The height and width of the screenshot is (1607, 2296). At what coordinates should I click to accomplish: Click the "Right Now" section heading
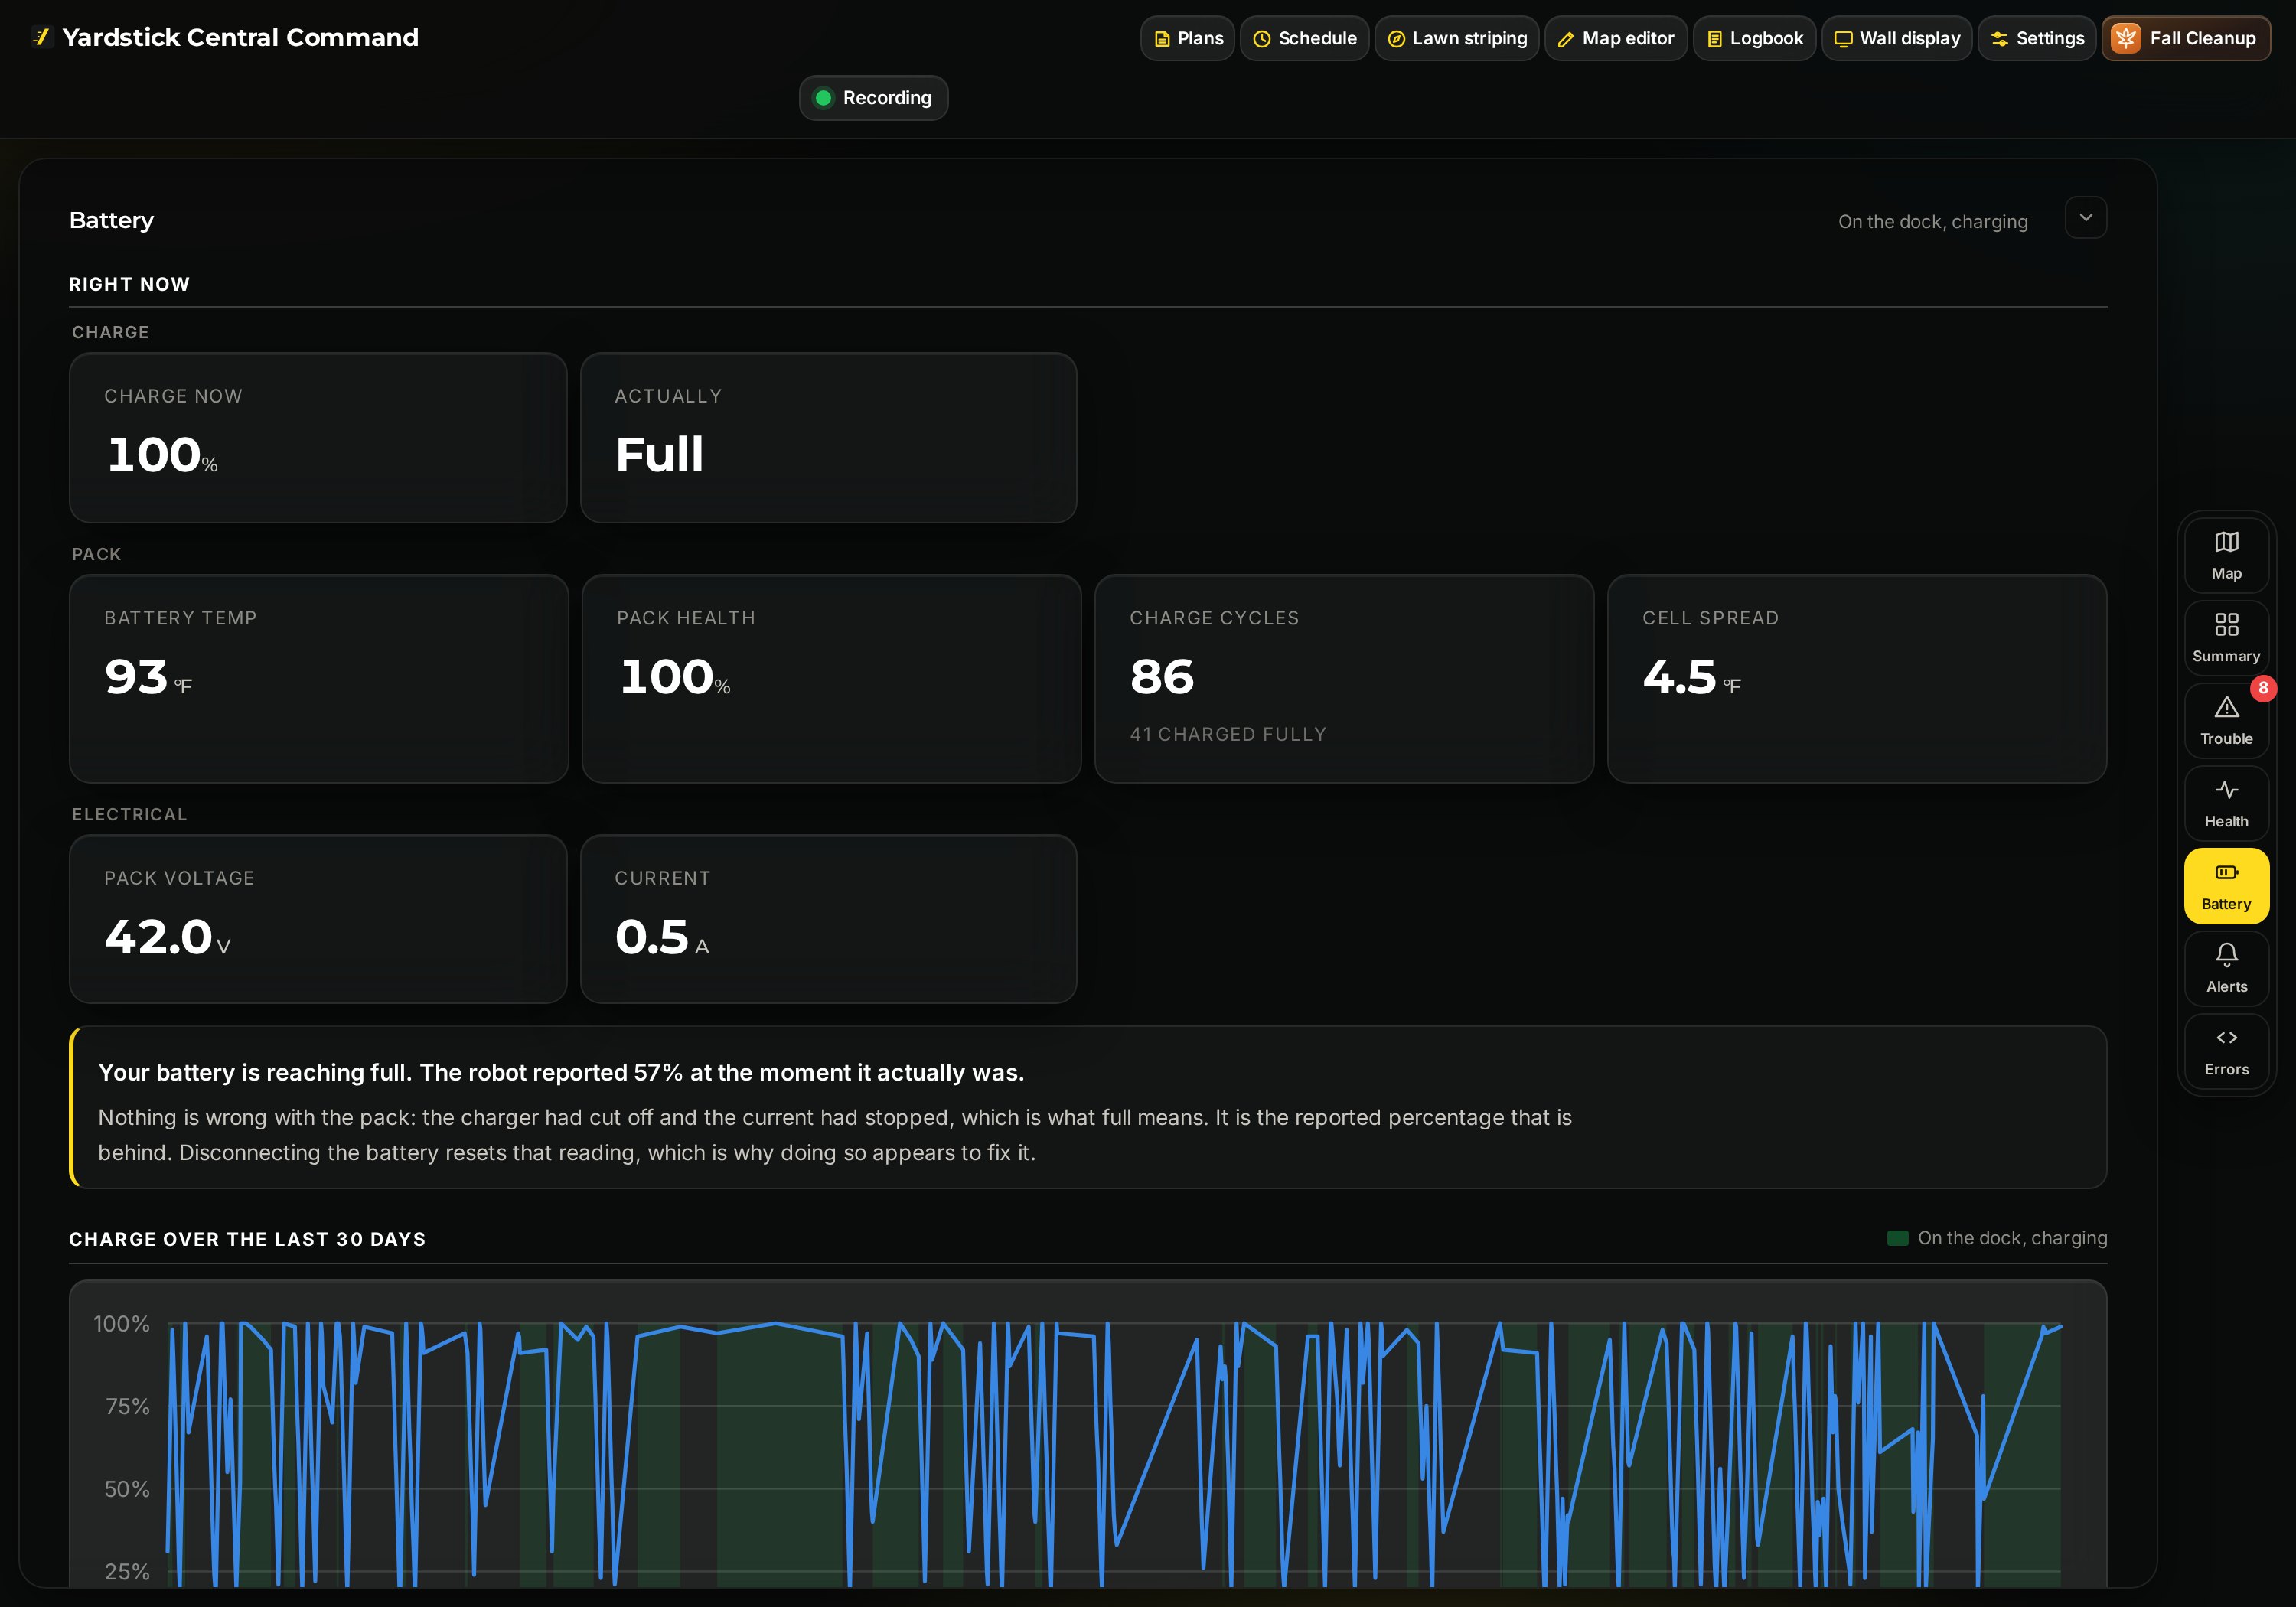(x=129, y=284)
